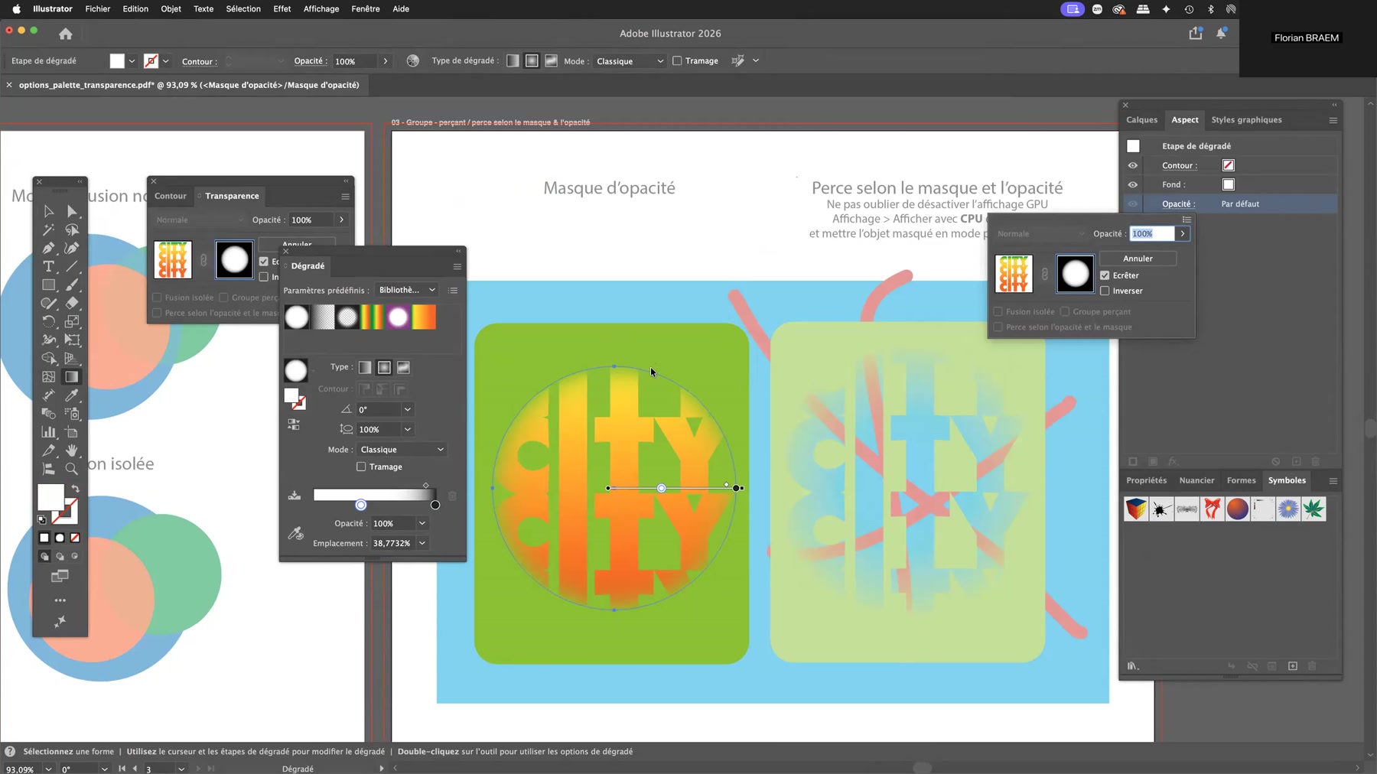Image resolution: width=1377 pixels, height=774 pixels.
Task: Toggle Fond visibility eye in Aspect panel
Action: 1133,184
